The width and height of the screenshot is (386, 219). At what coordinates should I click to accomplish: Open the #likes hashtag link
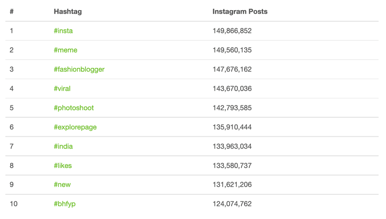click(63, 165)
